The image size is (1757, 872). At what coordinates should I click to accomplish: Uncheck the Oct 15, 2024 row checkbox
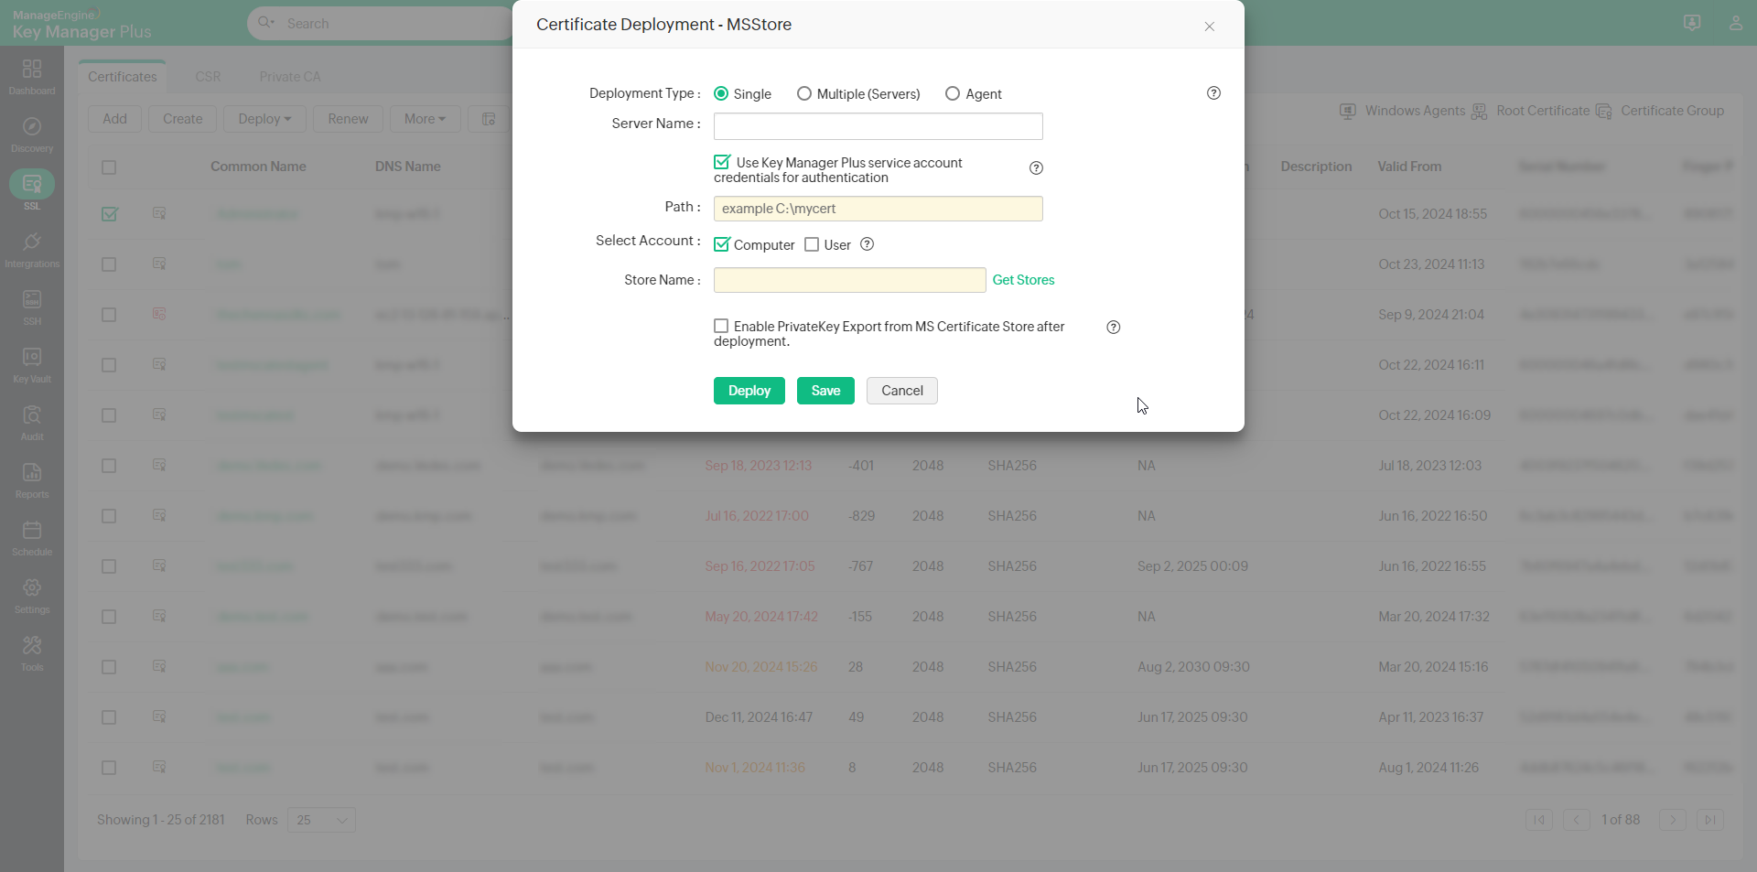pyautogui.click(x=110, y=214)
